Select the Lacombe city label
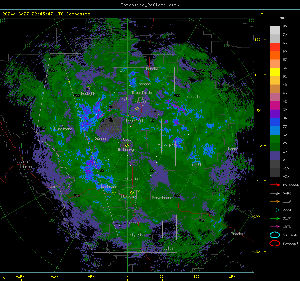 pyautogui.click(x=144, y=84)
